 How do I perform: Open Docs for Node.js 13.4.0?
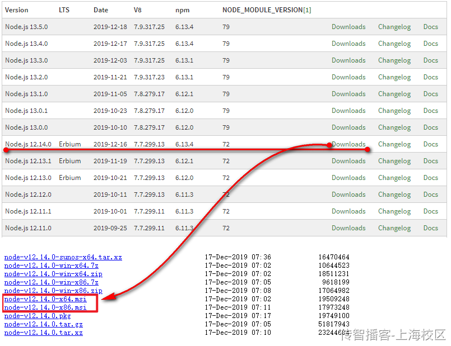[431, 44]
